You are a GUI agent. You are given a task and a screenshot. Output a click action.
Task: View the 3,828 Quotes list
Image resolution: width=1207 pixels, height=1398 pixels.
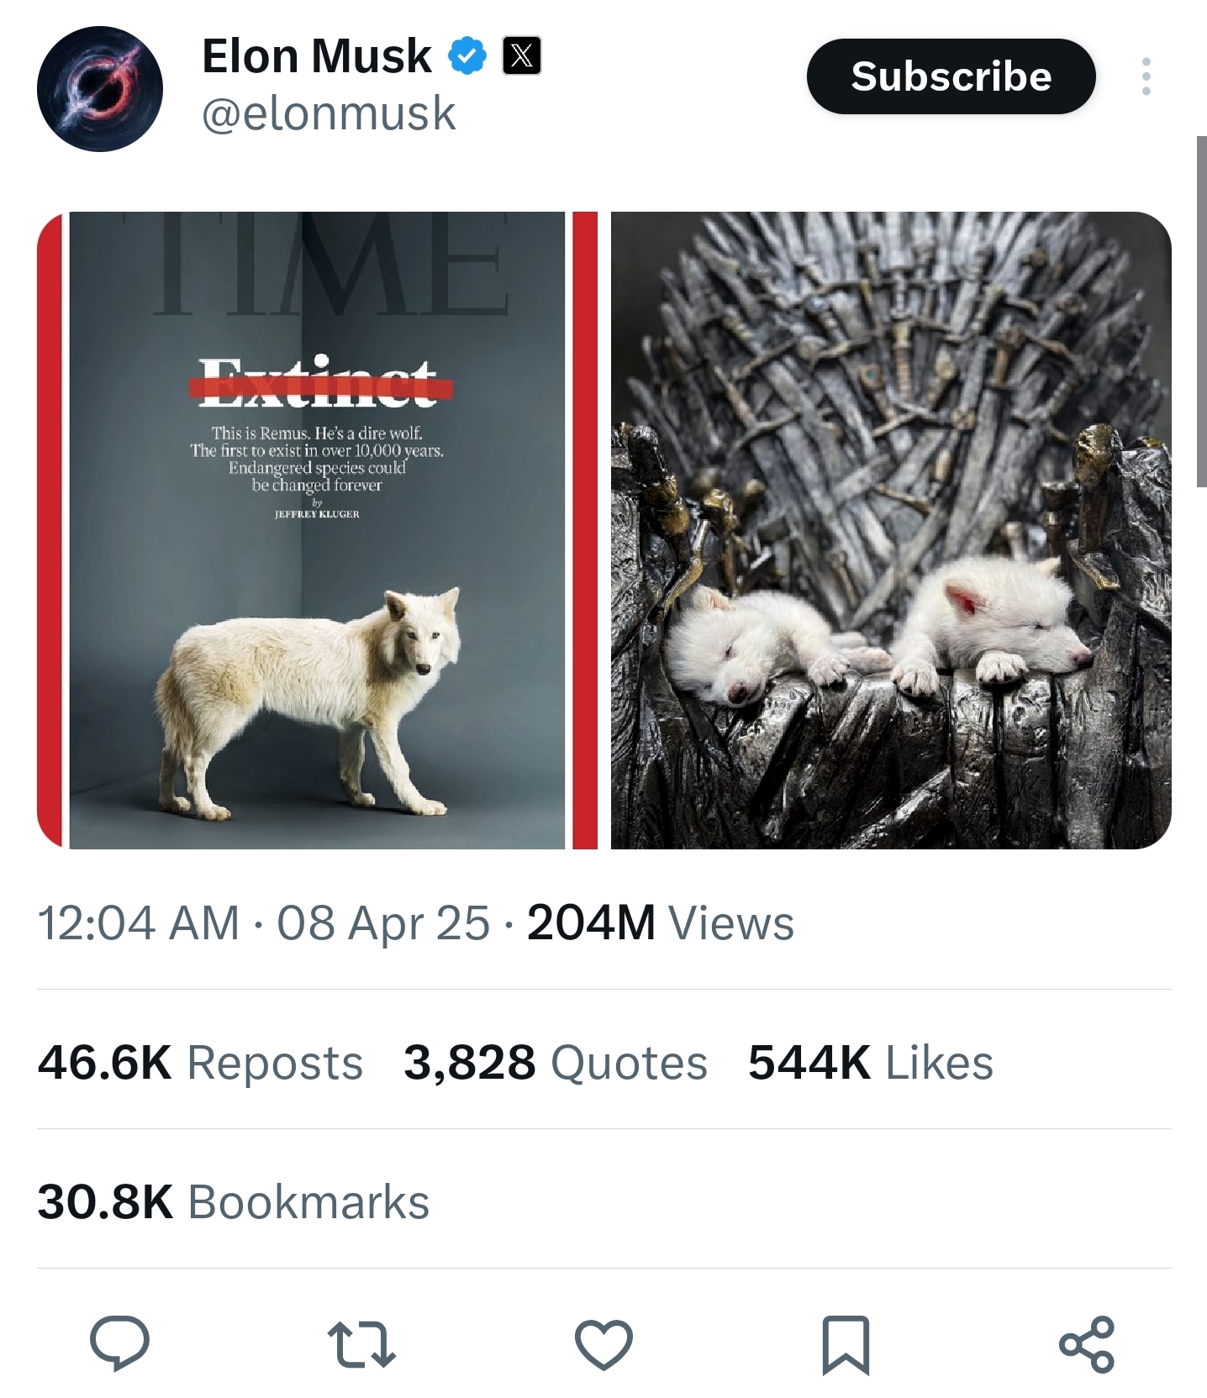tap(555, 1062)
